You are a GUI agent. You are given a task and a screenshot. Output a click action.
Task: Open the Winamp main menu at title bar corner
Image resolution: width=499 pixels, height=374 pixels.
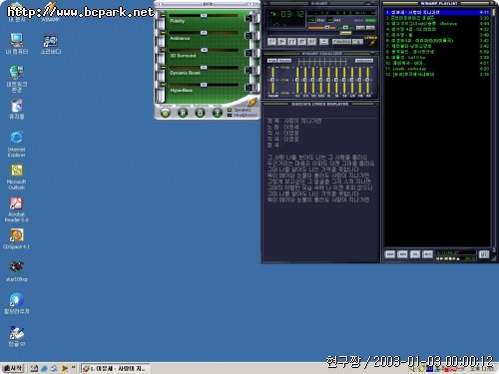click(265, 3)
